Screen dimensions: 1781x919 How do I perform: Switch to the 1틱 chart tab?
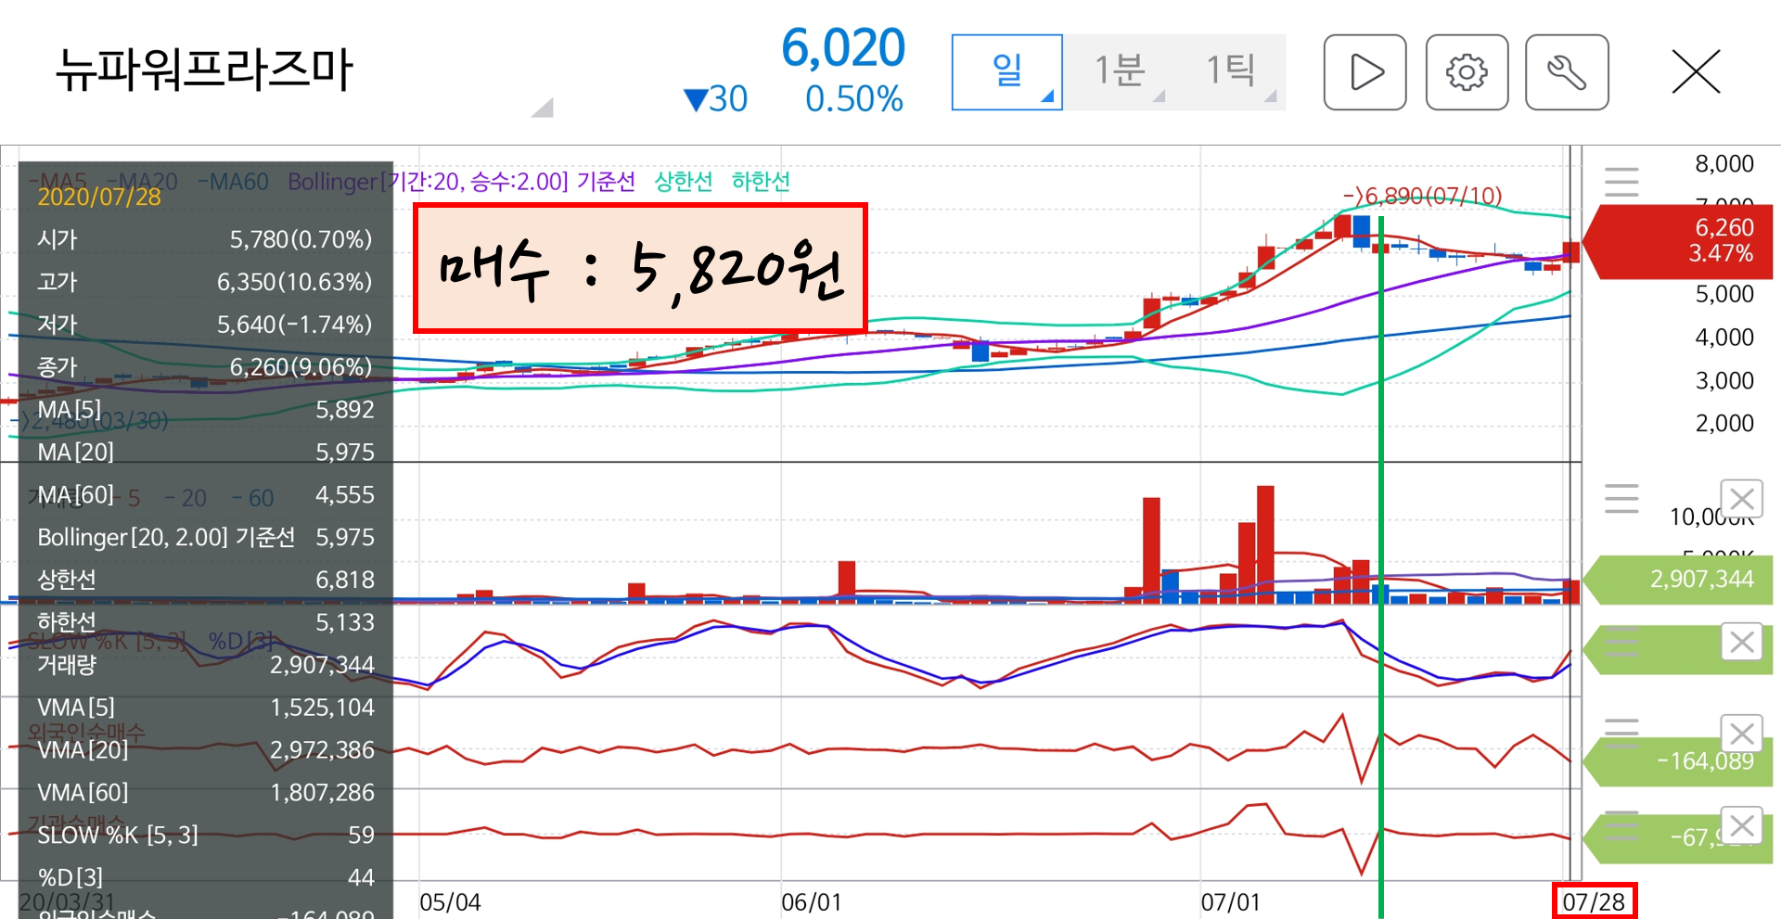[x=1231, y=72]
